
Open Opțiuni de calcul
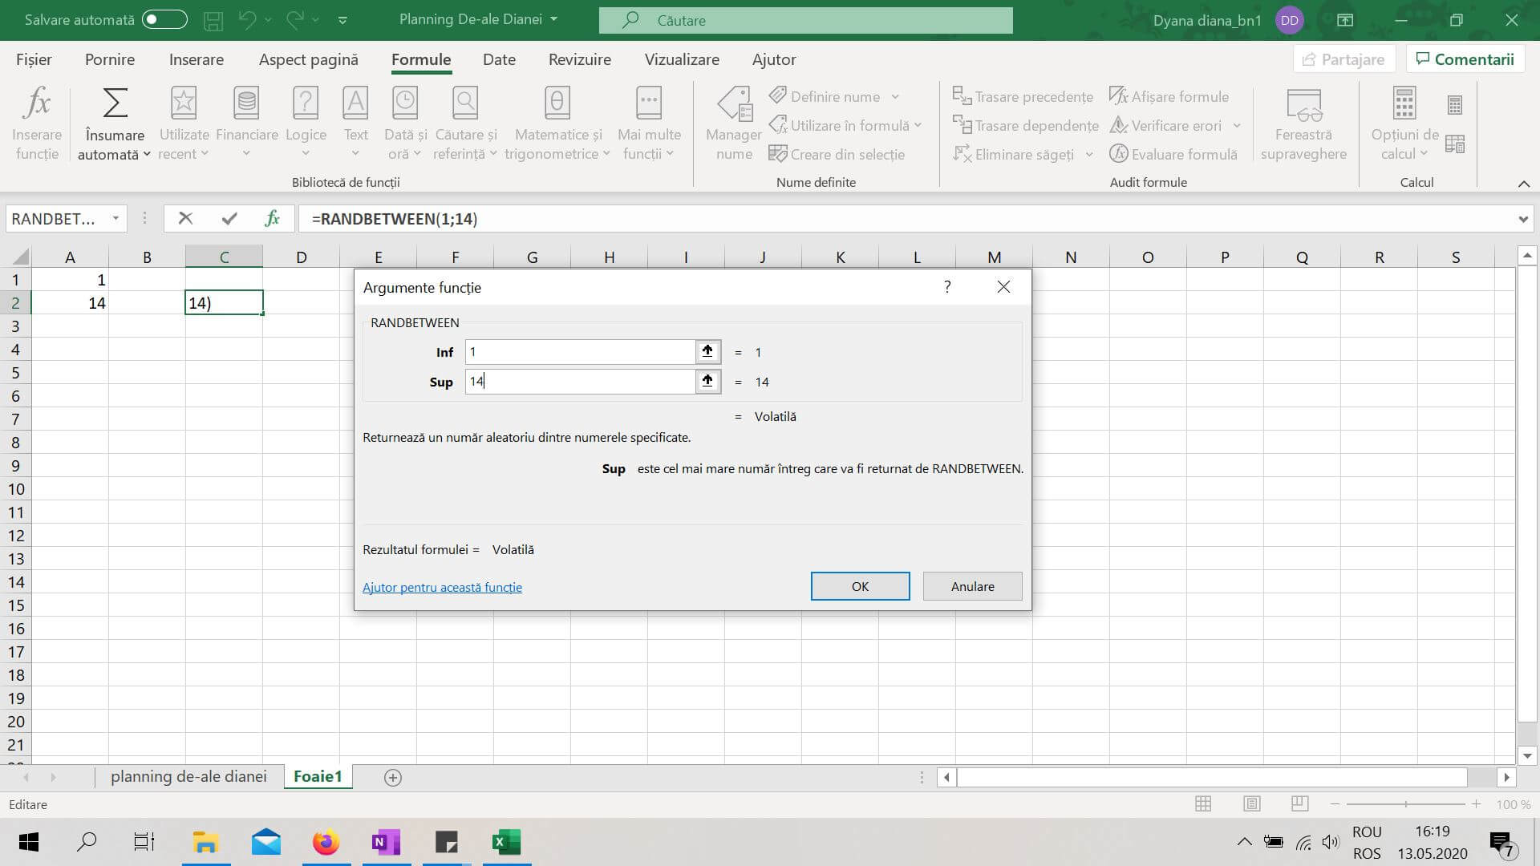(x=1404, y=123)
